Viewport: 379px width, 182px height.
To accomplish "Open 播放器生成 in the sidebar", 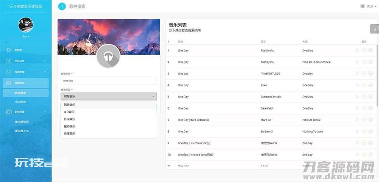I will pyautogui.click(x=22, y=131).
